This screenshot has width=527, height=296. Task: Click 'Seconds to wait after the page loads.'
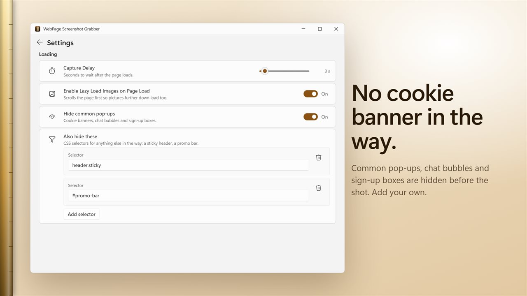coord(98,75)
